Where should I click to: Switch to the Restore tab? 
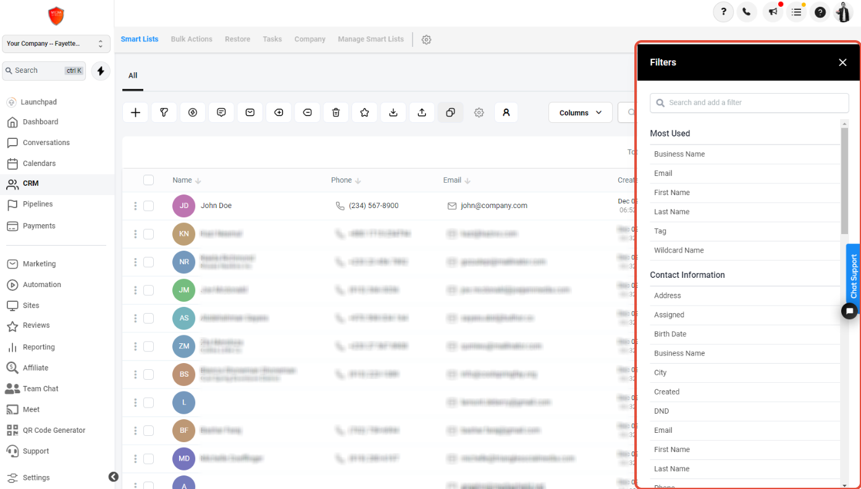[x=238, y=39]
